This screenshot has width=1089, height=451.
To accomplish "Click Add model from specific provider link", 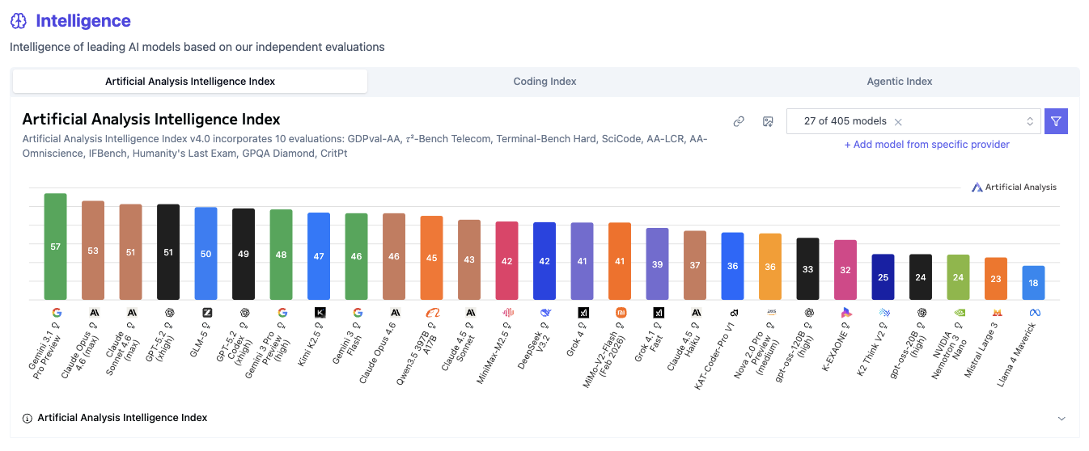I will point(926,145).
